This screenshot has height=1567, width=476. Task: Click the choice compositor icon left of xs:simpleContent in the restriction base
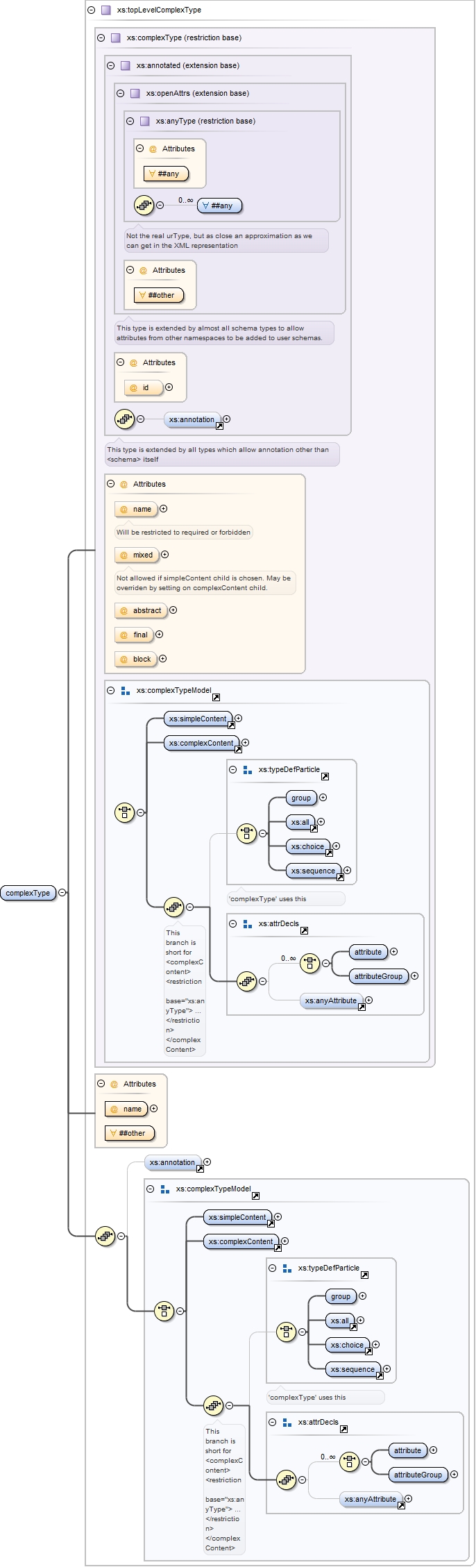click(125, 812)
